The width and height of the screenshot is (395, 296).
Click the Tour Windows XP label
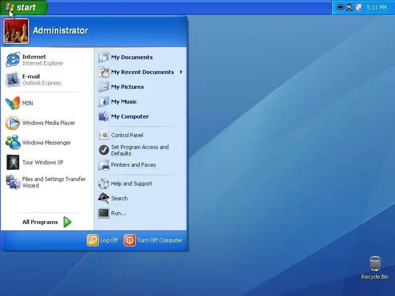[x=43, y=162]
